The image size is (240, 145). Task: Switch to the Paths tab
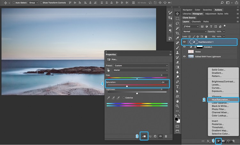pos(206,21)
